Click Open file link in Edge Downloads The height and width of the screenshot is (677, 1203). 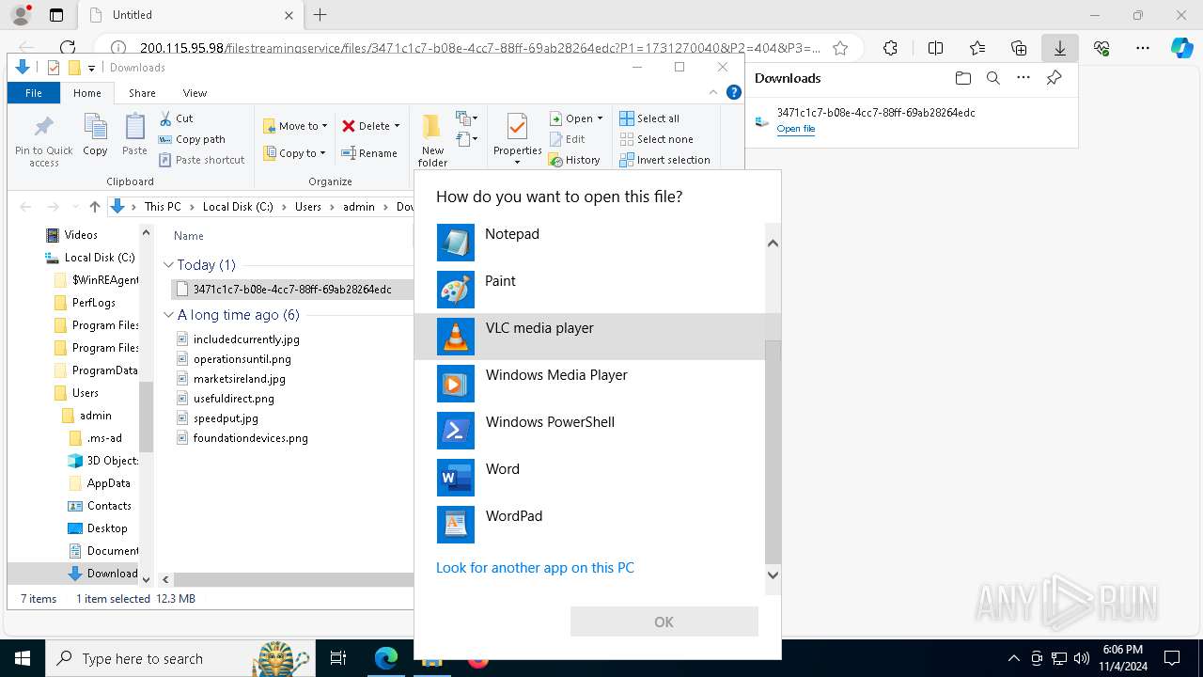pyautogui.click(x=796, y=129)
